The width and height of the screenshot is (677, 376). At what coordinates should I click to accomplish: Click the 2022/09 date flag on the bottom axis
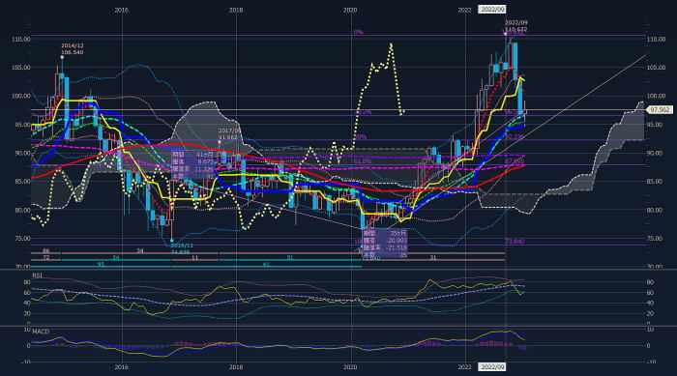[491, 367]
